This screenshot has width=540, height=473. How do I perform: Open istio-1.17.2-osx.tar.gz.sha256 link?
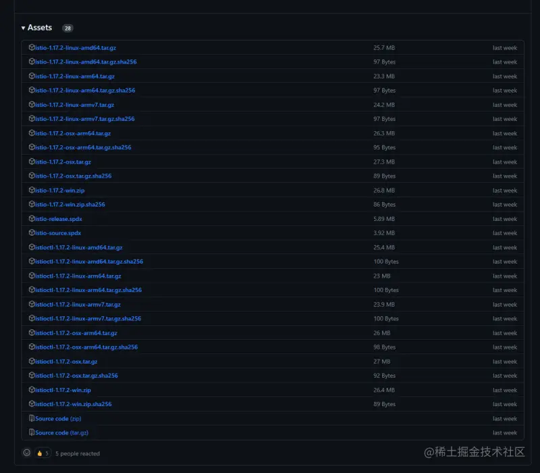click(x=74, y=176)
